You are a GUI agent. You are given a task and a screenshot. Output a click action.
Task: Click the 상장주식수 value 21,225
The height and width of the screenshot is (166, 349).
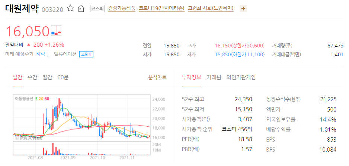coord(329,99)
